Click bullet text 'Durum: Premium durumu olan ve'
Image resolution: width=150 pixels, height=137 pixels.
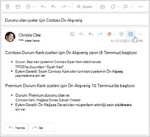[x=42, y=95]
